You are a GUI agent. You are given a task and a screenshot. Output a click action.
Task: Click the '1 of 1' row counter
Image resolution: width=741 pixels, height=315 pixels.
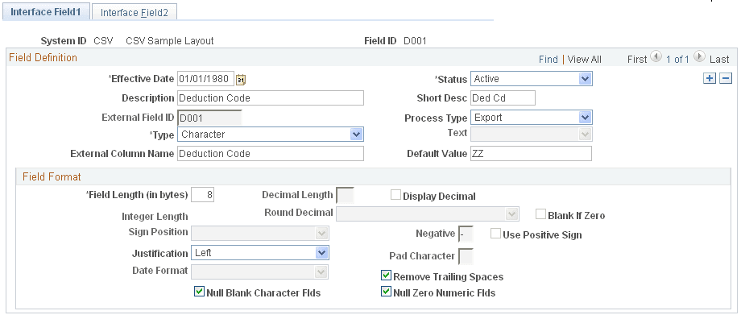coord(677,59)
